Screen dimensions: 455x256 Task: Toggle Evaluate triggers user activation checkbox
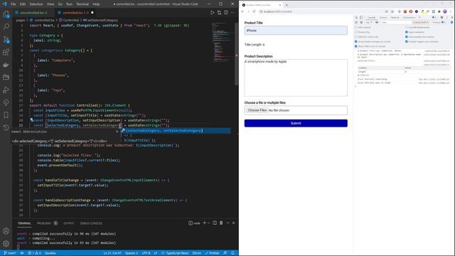pos(407,41)
